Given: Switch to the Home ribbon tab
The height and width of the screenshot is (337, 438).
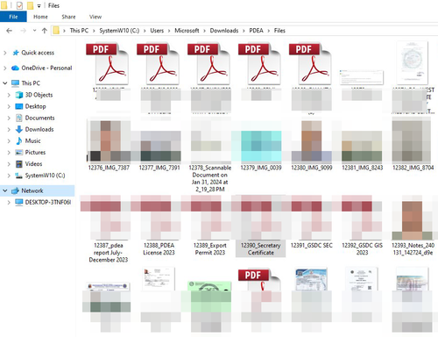Looking at the screenshot, I should (40, 17).
